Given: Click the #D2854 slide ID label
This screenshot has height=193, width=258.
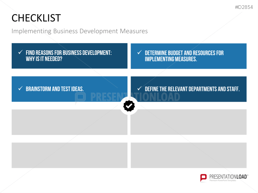Looking at the screenshot, I should tap(244, 7).
